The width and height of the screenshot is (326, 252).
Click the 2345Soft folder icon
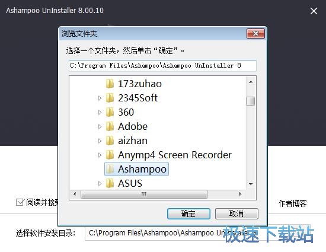(110, 98)
